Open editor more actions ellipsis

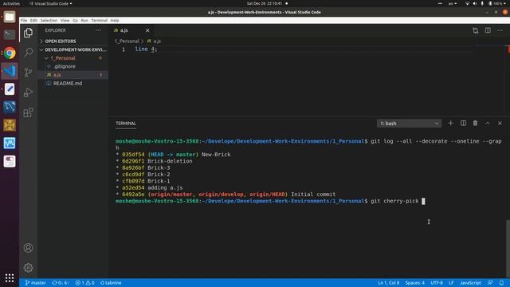click(x=500, y=30)
